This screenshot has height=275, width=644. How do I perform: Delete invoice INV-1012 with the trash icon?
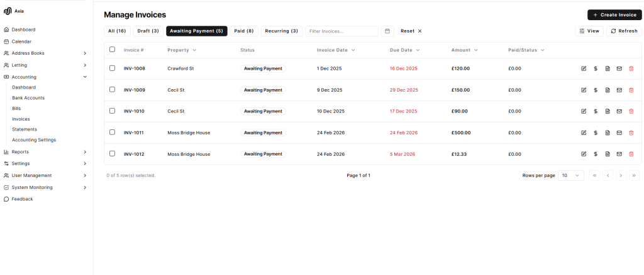click(631, 154)
